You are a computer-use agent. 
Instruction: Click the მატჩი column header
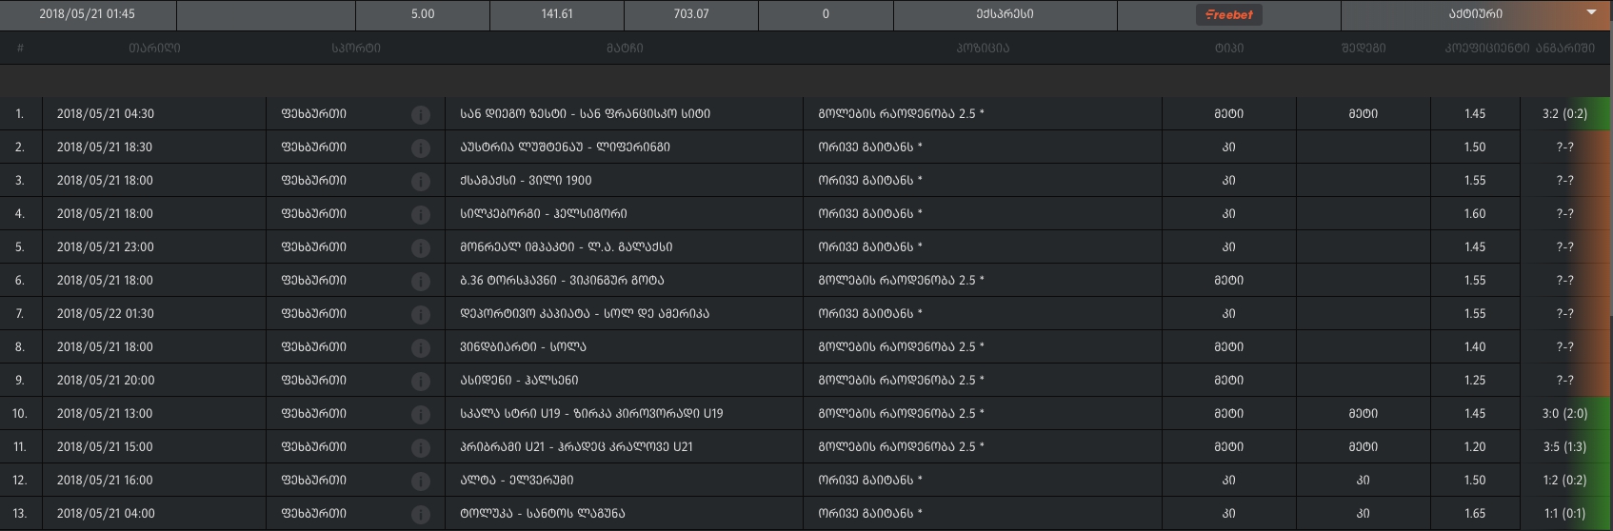click(625, 48)
